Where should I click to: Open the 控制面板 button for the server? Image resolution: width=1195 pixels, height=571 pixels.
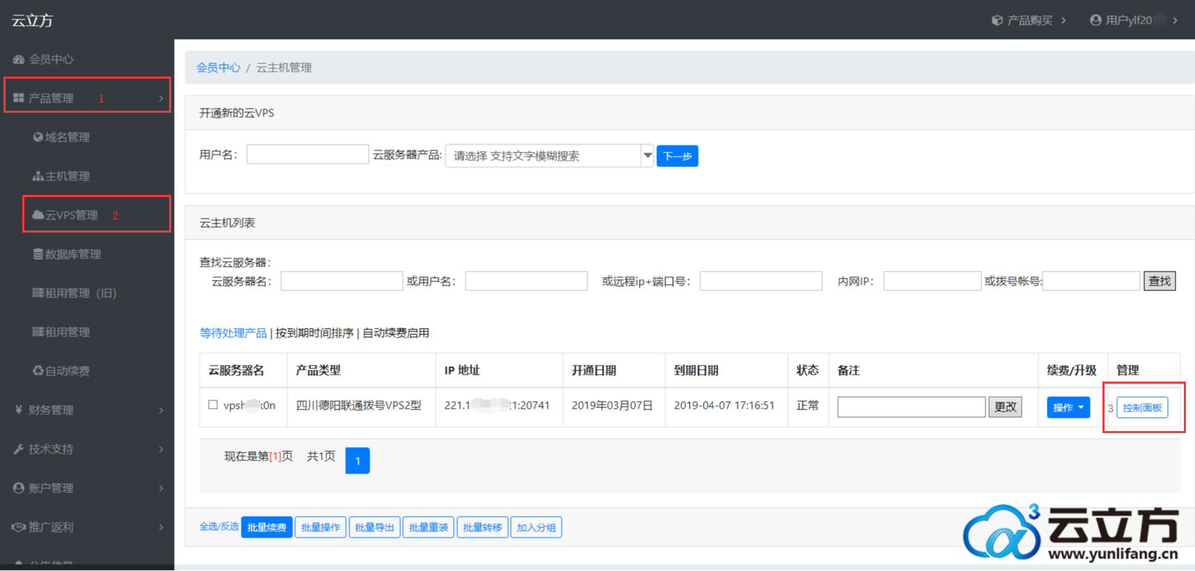pyautogui.click(x=1142, y=407)
